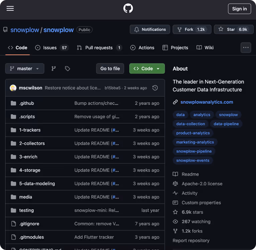Open tags using the tag icon
The height and width of the screenshot is (250, 256).
(x=68, y=69)
